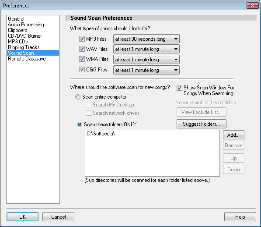Select Scan these folders ONLY radio button
The image size is (261, 227).
80,124
